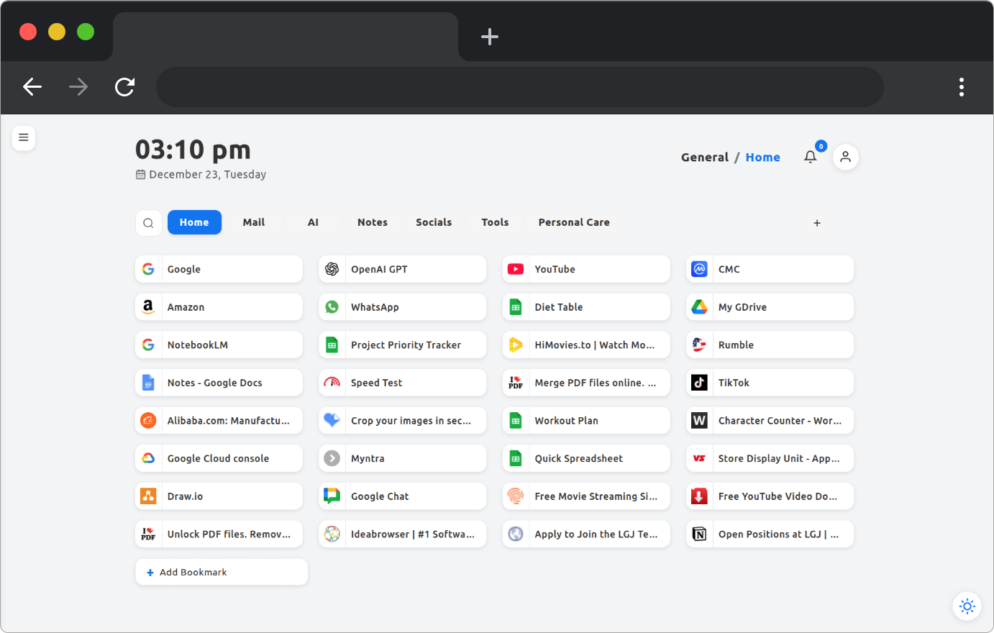Switch to the Socials tab
994x633 pixels.
pos(434,222)
